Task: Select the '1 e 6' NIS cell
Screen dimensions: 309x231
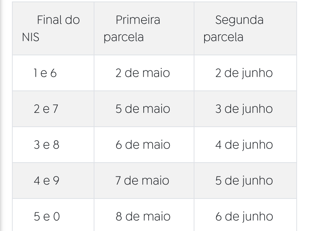Action: 45,73
